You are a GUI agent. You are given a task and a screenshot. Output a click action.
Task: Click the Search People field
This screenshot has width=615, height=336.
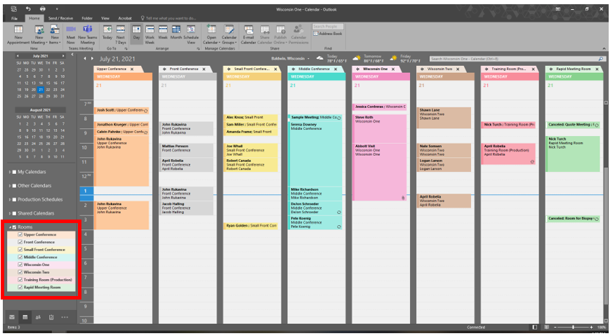[328, 26]
